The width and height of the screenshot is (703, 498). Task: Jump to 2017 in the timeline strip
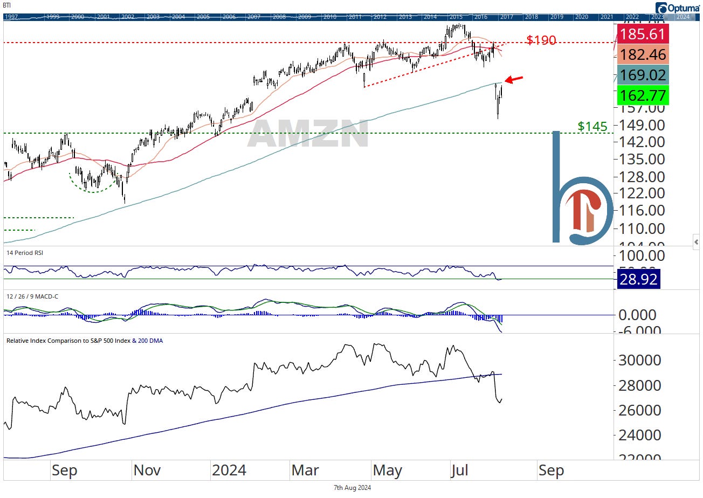[506, 17]
